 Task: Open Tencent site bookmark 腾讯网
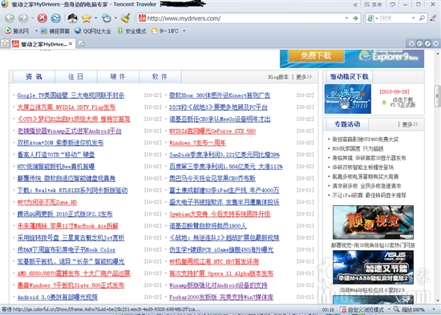tap(17, 31)
